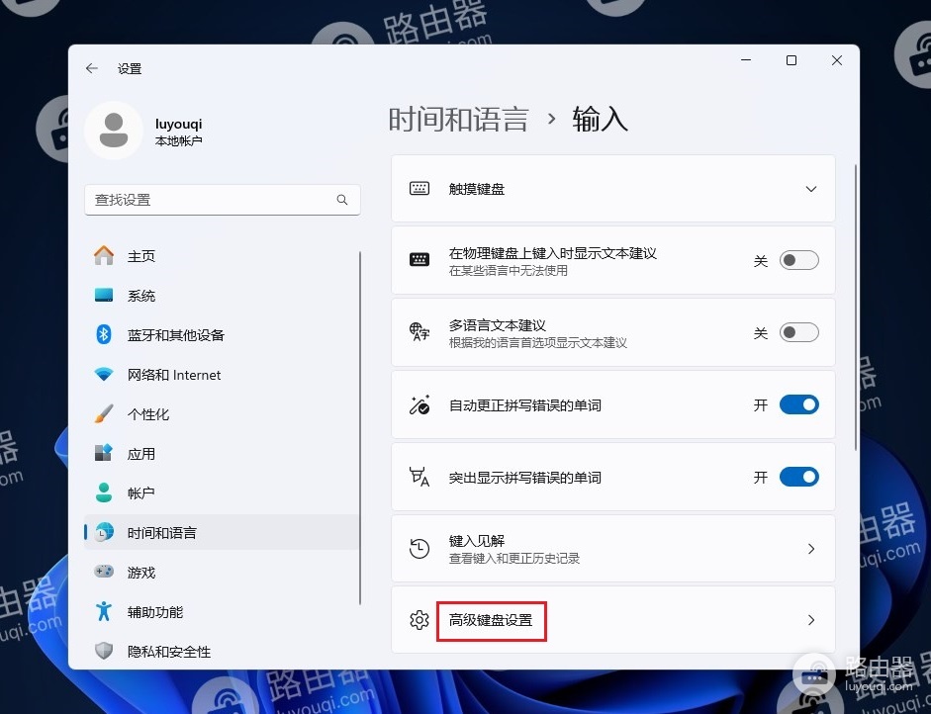The height and width of the screenshot is (714, 931).
Task: Minimize the Settings window
Action: pos(746,60)
